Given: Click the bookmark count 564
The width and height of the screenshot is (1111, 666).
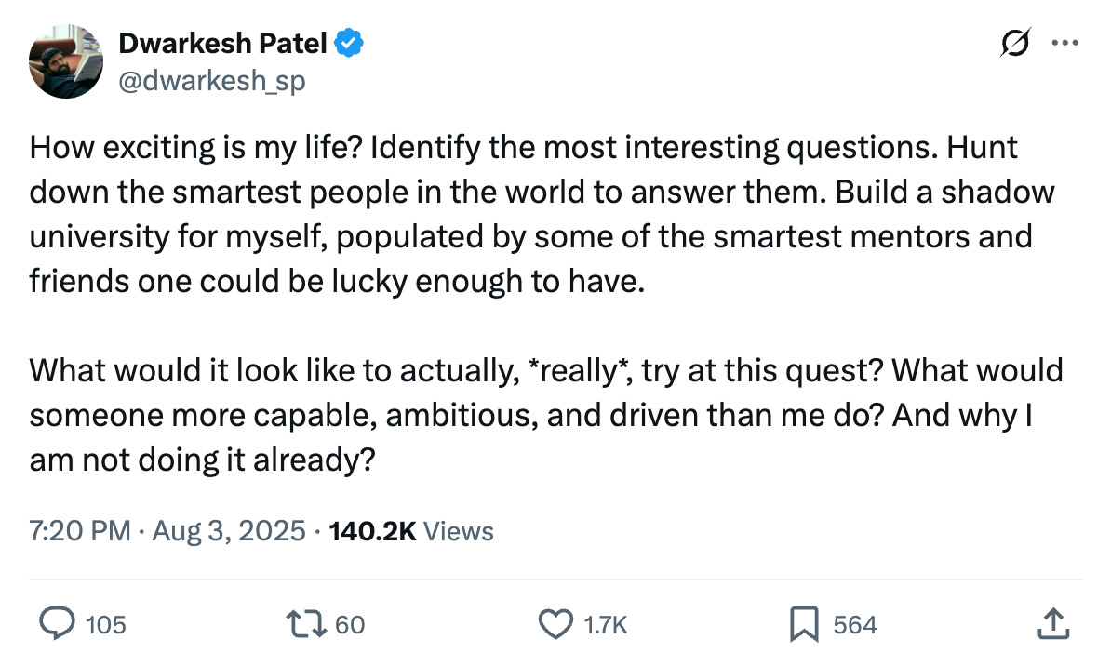Looking at the screenshot, I should (854, 625).
